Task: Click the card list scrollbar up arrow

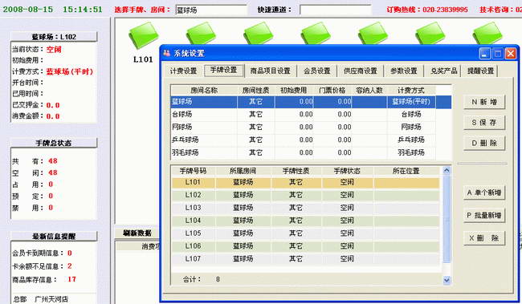Action: (x=447, y=171)
